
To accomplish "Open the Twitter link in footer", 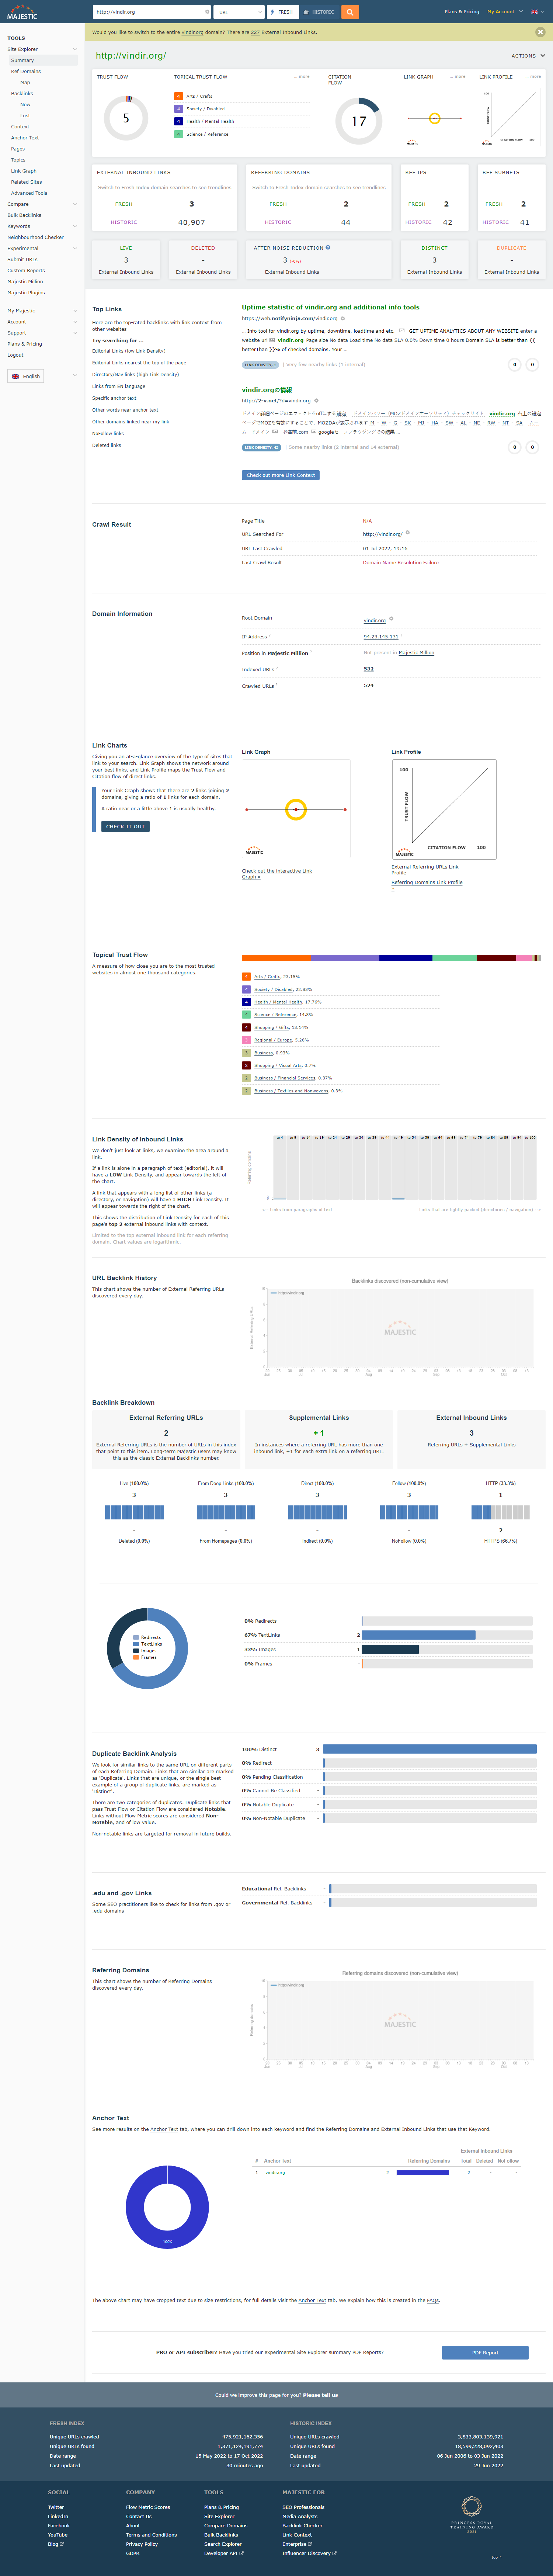I will [56, 2507].
